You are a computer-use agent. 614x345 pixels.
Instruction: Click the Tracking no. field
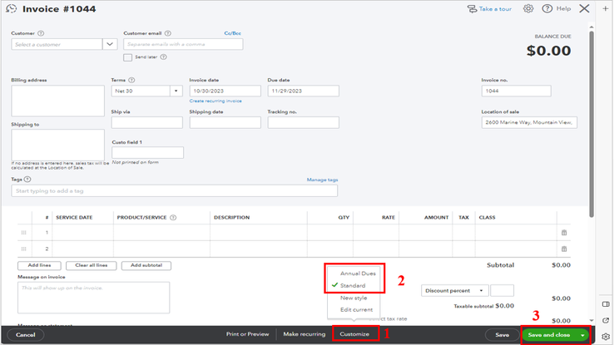[304, 122]
